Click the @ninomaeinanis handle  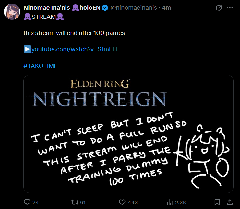click(x=134, y=8)
